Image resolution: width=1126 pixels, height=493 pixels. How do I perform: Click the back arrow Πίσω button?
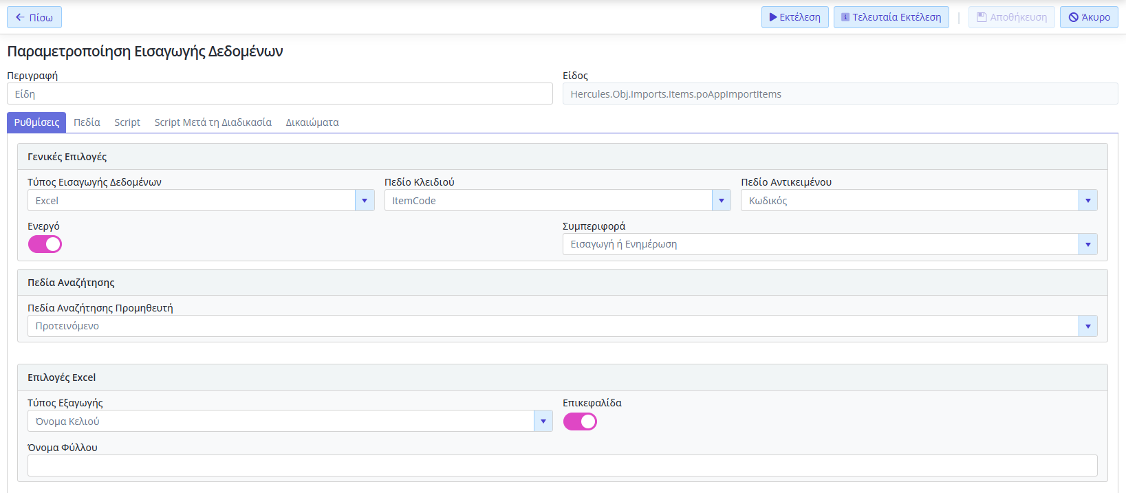(x=34, y=17)
